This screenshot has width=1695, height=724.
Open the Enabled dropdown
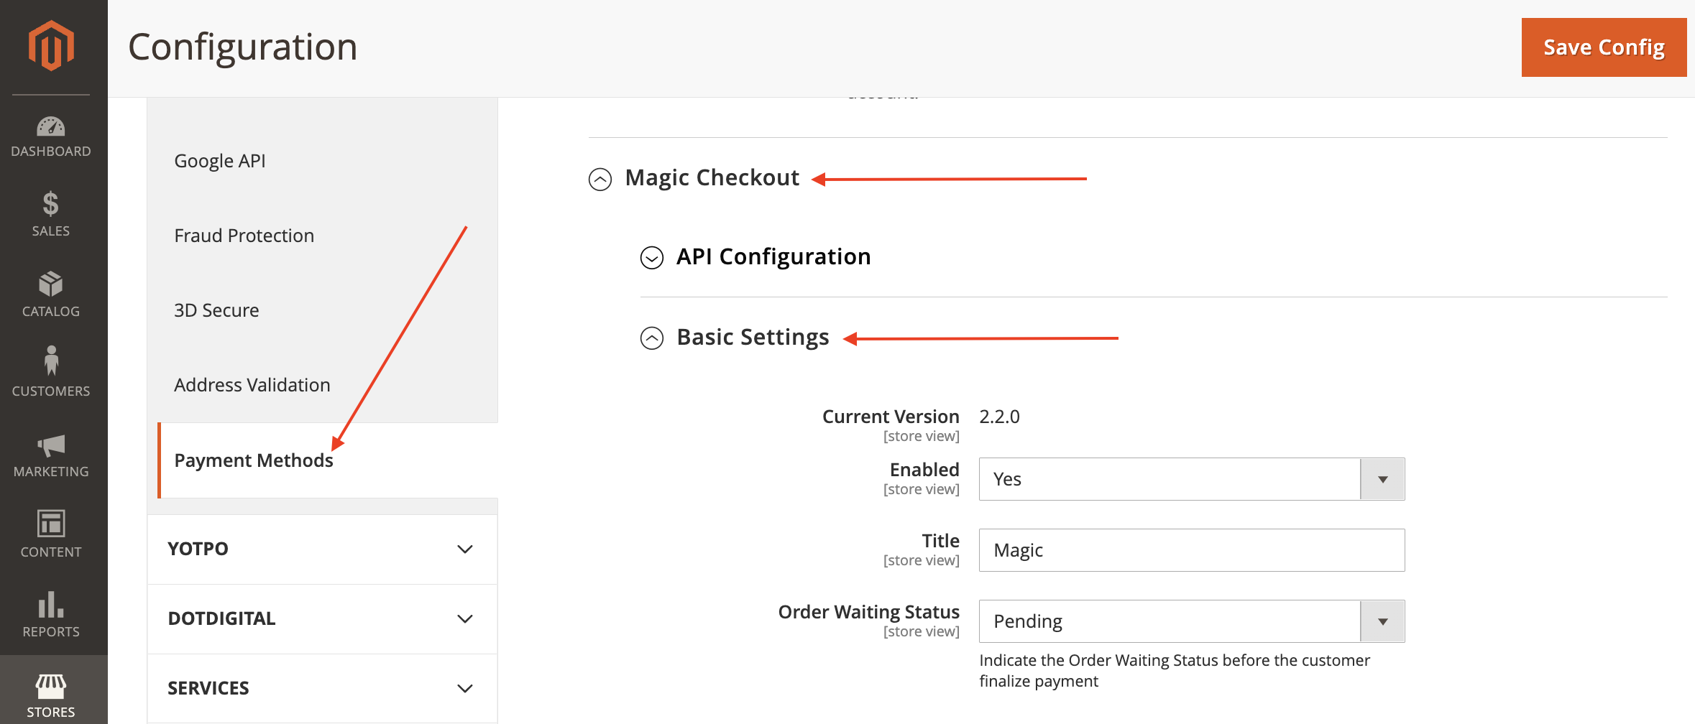1191,479
